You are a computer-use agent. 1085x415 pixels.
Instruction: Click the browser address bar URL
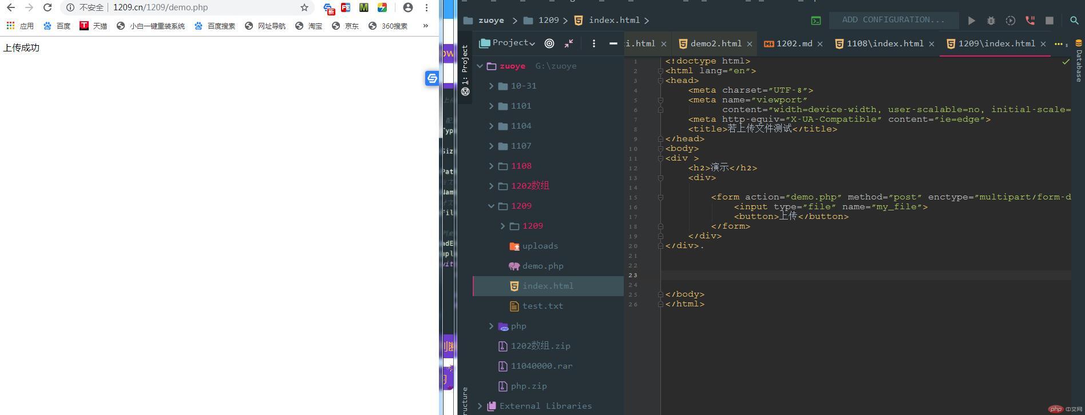click(x=160, y=7)
